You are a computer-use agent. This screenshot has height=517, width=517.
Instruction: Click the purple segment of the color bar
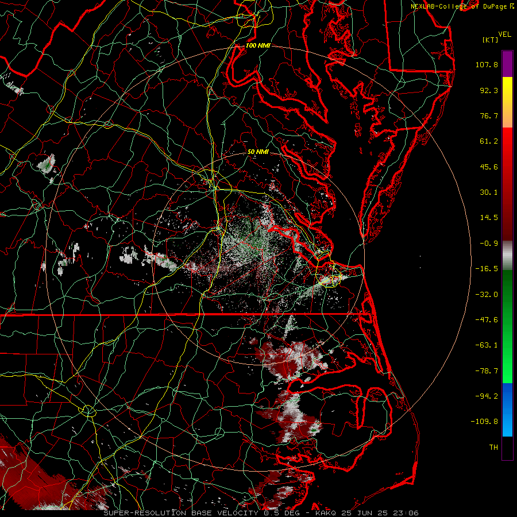coord(507,64)
